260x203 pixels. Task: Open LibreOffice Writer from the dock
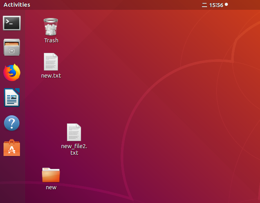(12, 98)
